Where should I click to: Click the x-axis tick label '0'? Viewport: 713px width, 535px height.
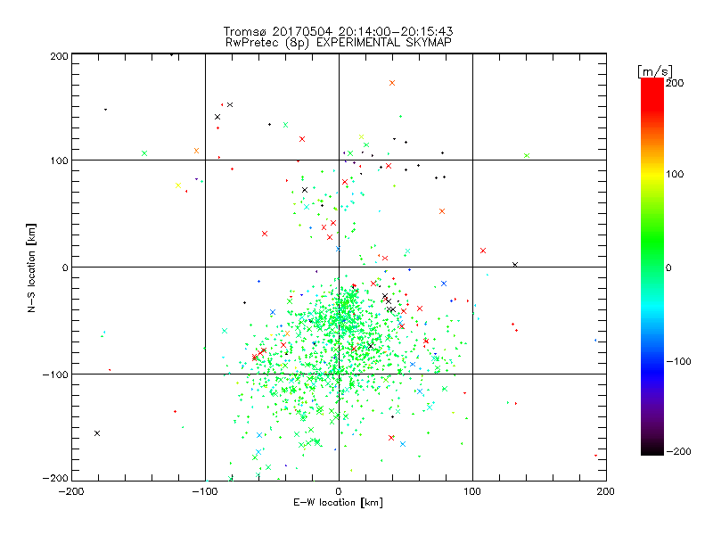339,491
